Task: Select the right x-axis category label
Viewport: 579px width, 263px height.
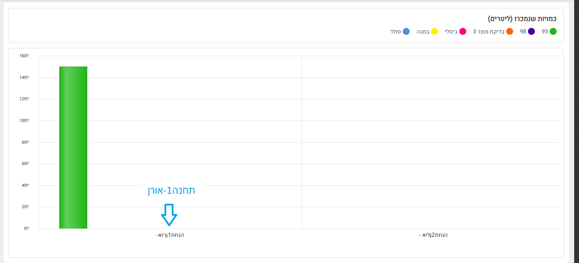Action: pyautogui.click(x=433, y=235)
